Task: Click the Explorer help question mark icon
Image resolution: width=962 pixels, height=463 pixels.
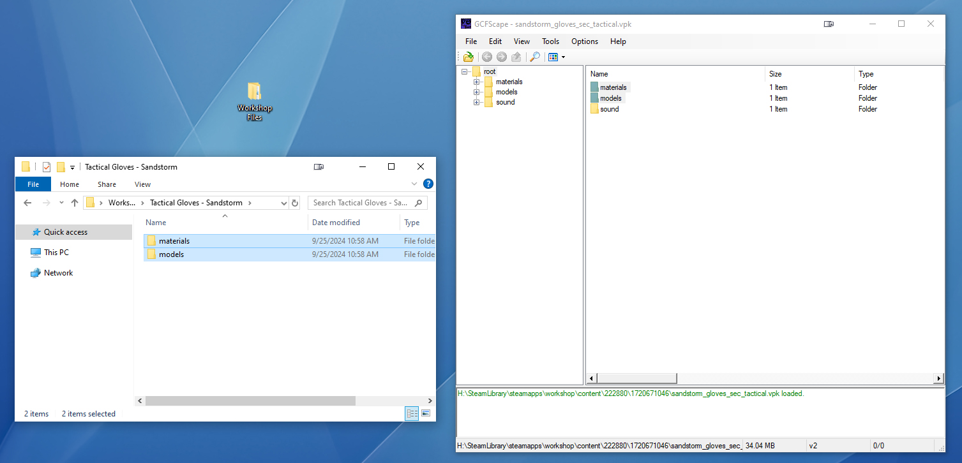Action: click(x=428, y=184)
